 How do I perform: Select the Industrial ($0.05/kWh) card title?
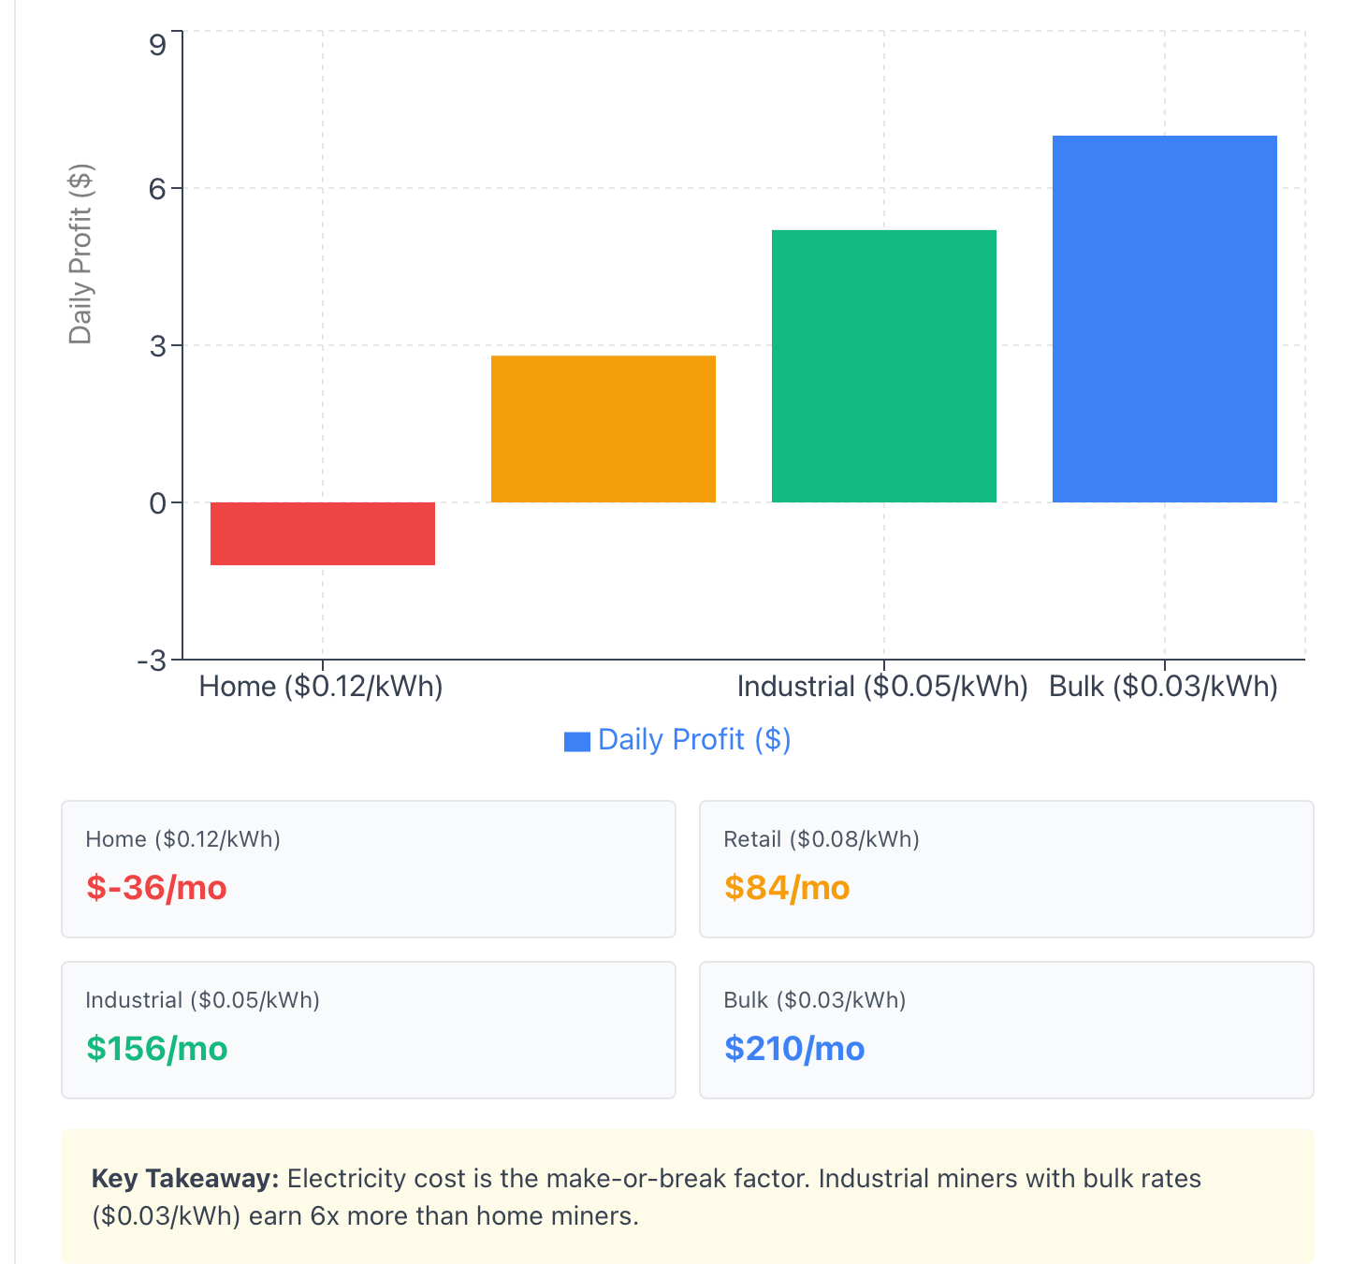click(x=202, y=1000)
